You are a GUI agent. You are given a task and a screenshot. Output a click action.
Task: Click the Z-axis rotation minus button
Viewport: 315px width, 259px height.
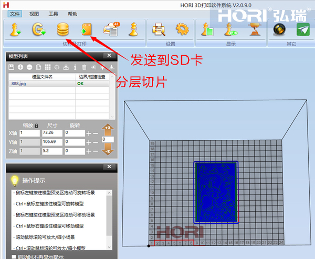pos(96,151)
